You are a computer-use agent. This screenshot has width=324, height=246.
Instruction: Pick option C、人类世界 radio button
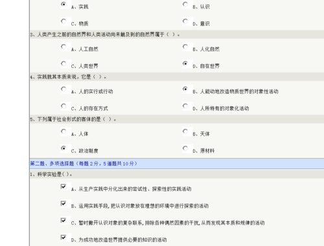pyautogui.click(x=64, y=63)
